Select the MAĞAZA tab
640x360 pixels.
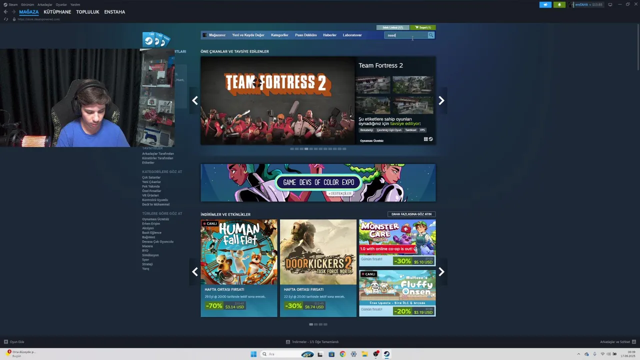(28, 12)
